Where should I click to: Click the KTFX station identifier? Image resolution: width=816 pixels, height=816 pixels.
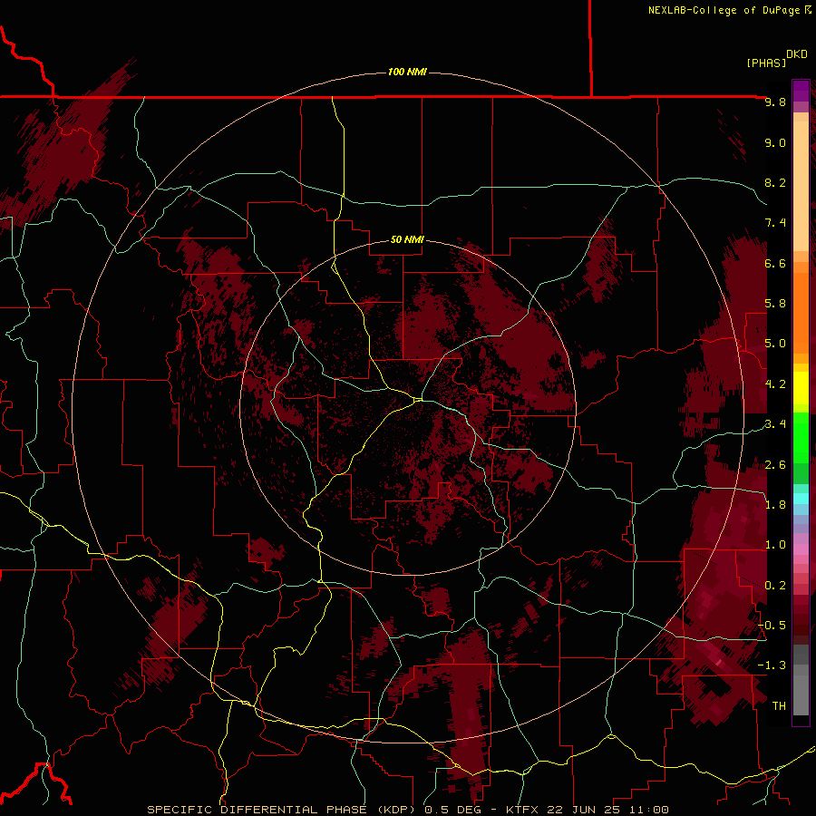point(521,810)
